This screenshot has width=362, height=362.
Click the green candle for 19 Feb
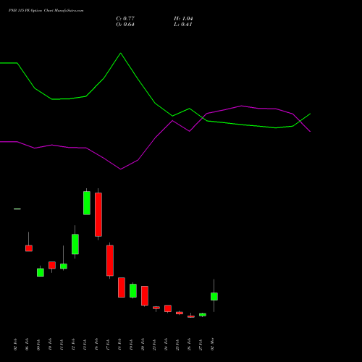[133, 290]
